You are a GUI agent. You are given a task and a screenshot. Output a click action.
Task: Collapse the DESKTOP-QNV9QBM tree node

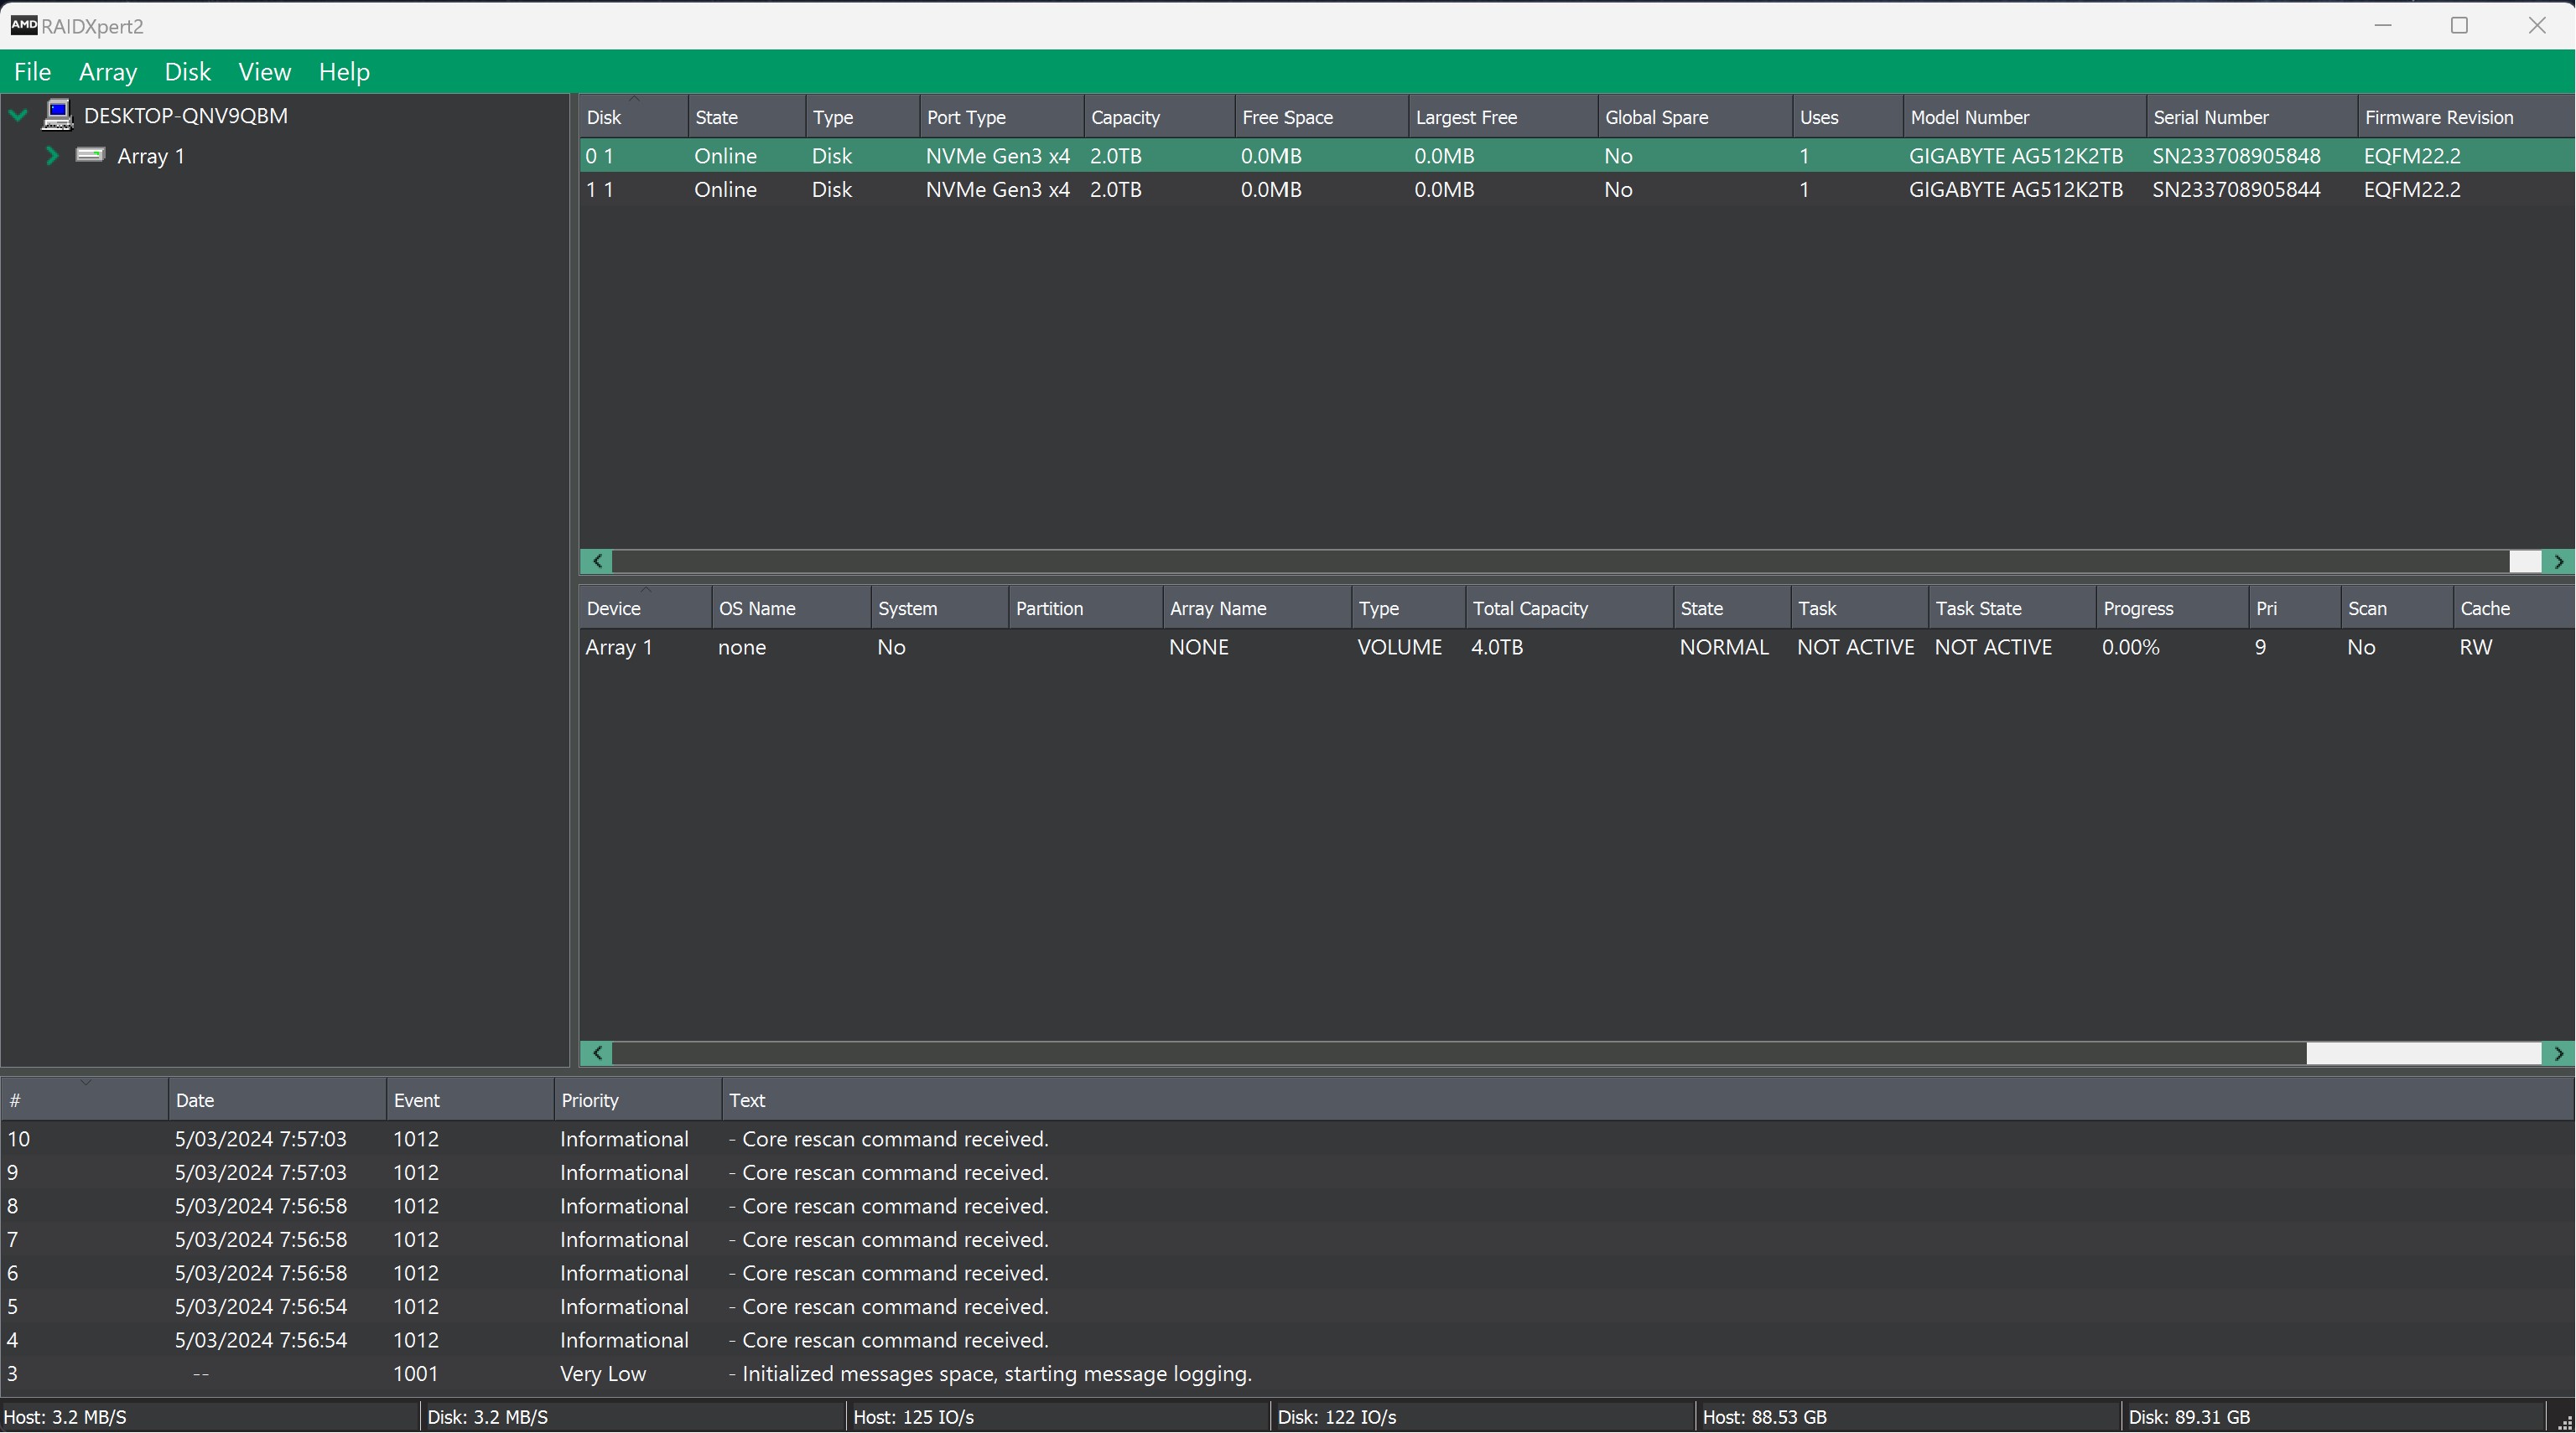point(18,116)
